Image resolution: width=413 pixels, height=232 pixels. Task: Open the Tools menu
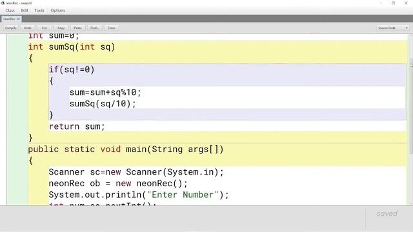pyautogui.click(x=39, y=10)
